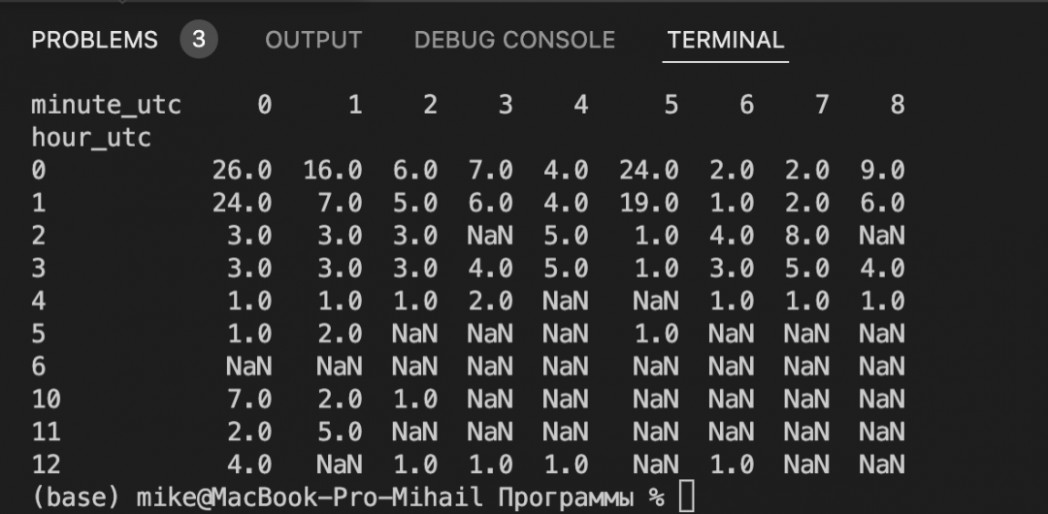This screenshot has height=514, width=1048.
Task: Click the column header 5 in the terminal
Action: point(671,105)
